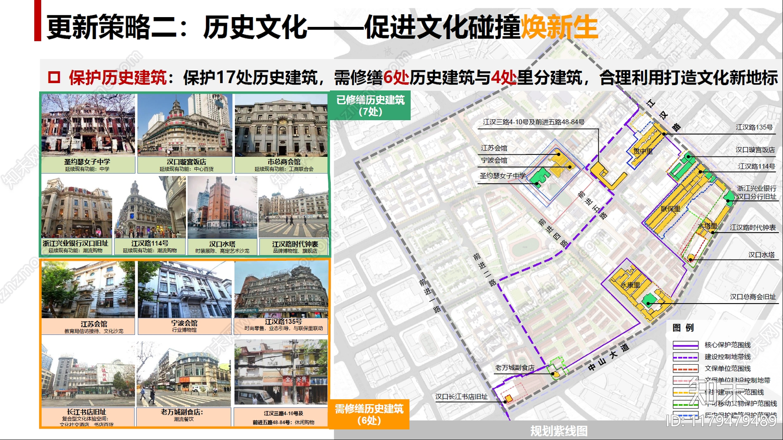
Task: Click caption 教育局信访接待、文化沙龙
Action: tap(94, 331)
